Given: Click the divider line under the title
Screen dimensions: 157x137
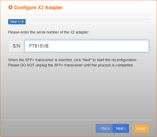Looking at the screenshot, I should pos(78,15).
